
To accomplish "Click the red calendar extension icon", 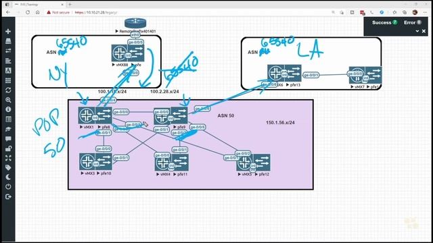I will coord(363,12).
